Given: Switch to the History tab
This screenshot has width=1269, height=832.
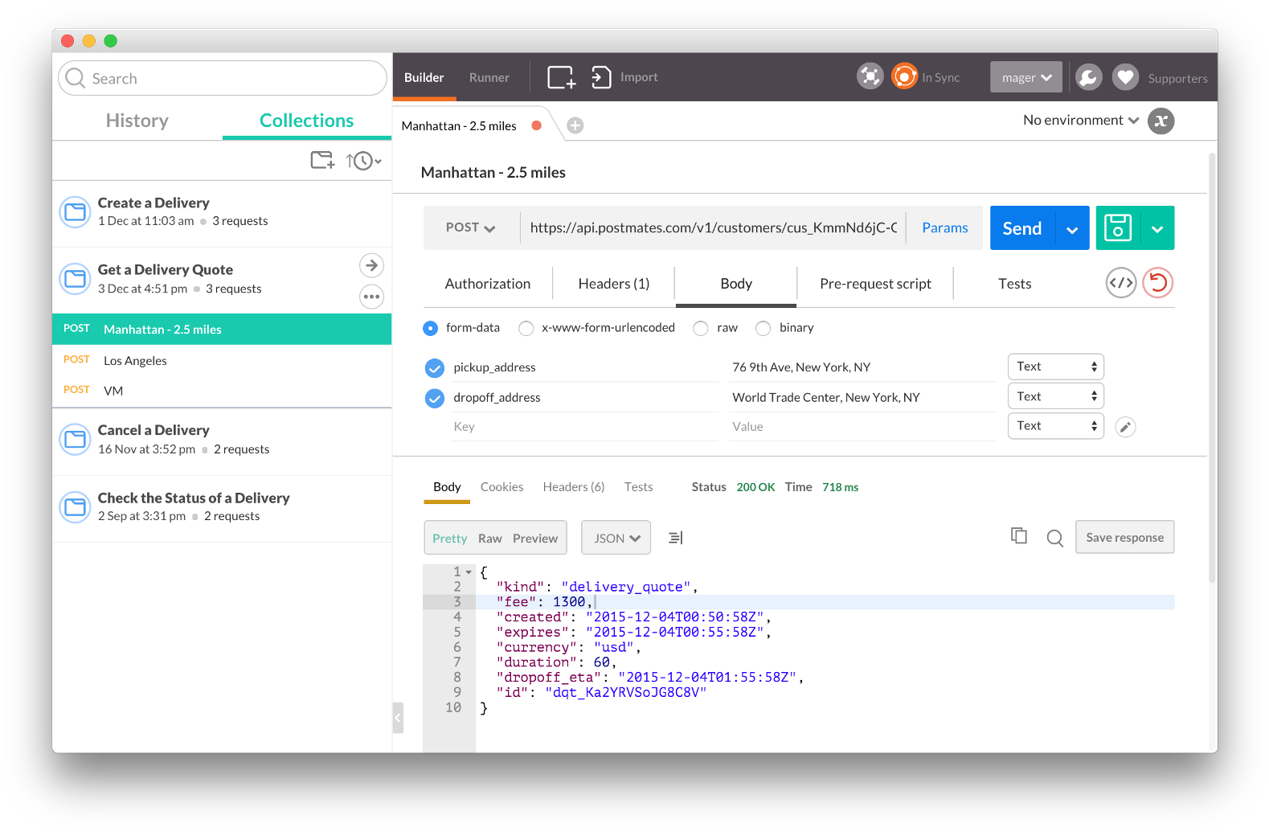Looking at the screenshot, I should [x=137, y=121].
